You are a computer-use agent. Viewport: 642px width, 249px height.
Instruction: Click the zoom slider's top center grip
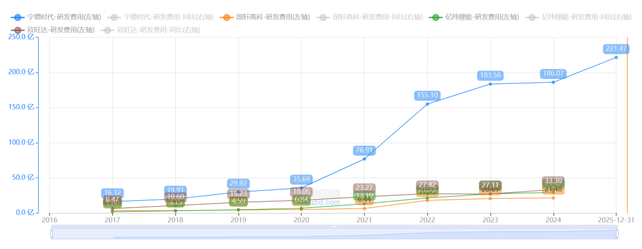[334, 226]
